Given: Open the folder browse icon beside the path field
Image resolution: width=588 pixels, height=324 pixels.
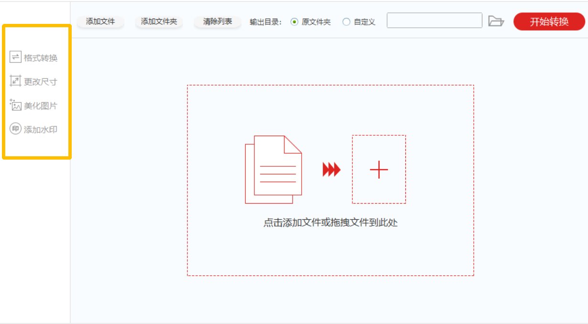Looking at the screenshot, I should click(495, 21).
